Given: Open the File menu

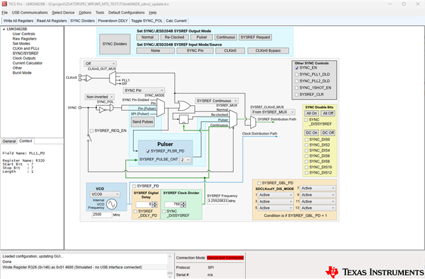Looking at the screenshot, I should (5, 13).
